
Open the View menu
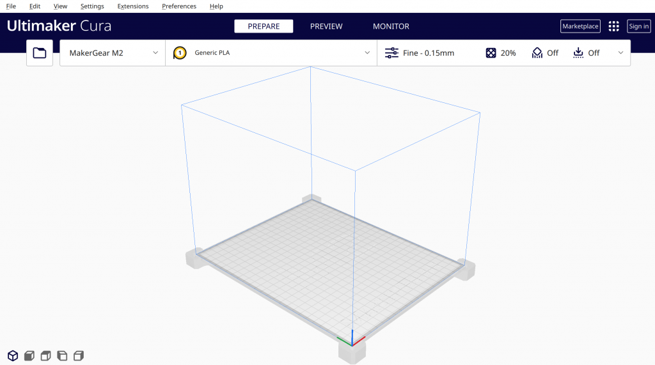(x=60, y=6)
